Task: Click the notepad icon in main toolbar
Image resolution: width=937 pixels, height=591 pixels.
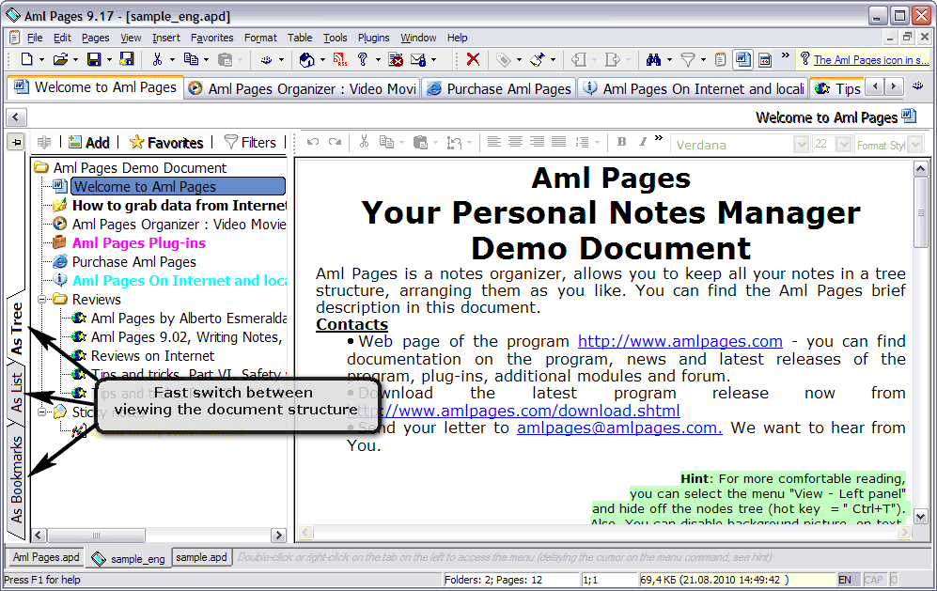Action: tap(721, 59)
